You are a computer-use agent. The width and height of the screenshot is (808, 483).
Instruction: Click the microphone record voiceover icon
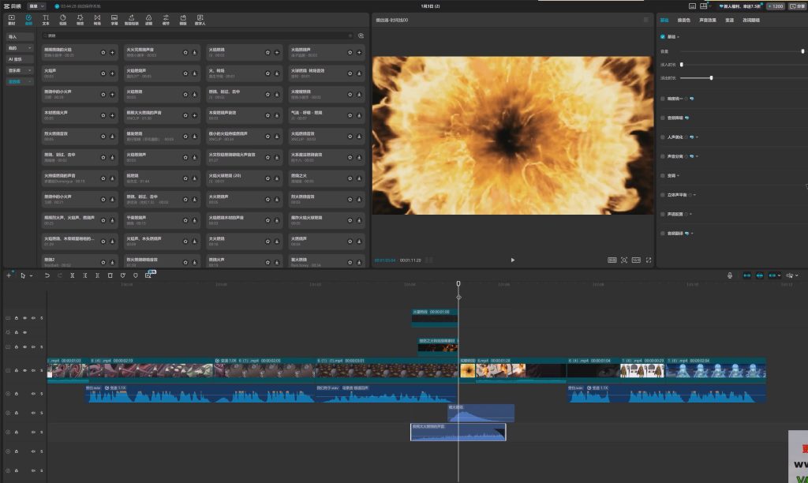[x=730, y=275]
